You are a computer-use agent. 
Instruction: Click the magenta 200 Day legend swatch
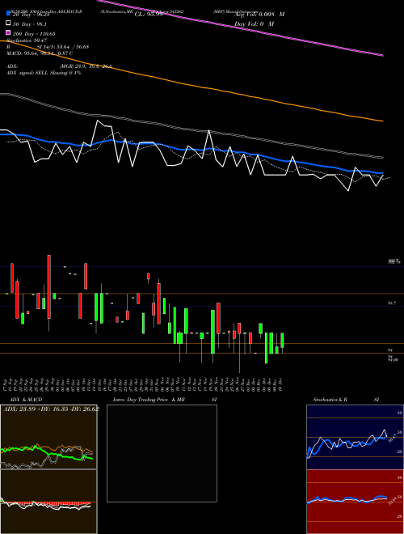[x=9, y=32]
